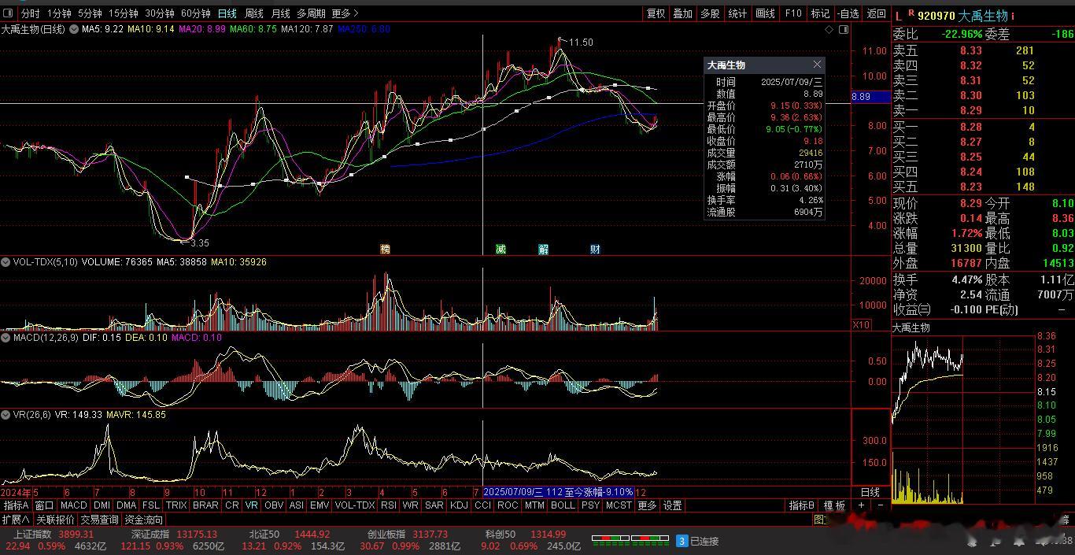Click the plus zoom button near 指标B
1075x555 pixels.
[x=861, y=505]
